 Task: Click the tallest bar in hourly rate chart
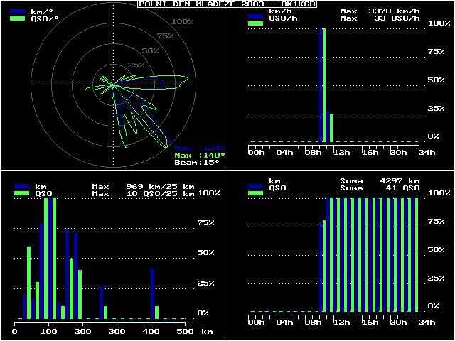click(323, 85)
